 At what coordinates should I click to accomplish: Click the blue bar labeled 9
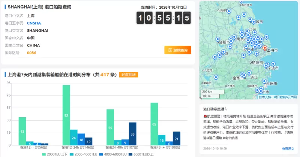coord(125,142)
